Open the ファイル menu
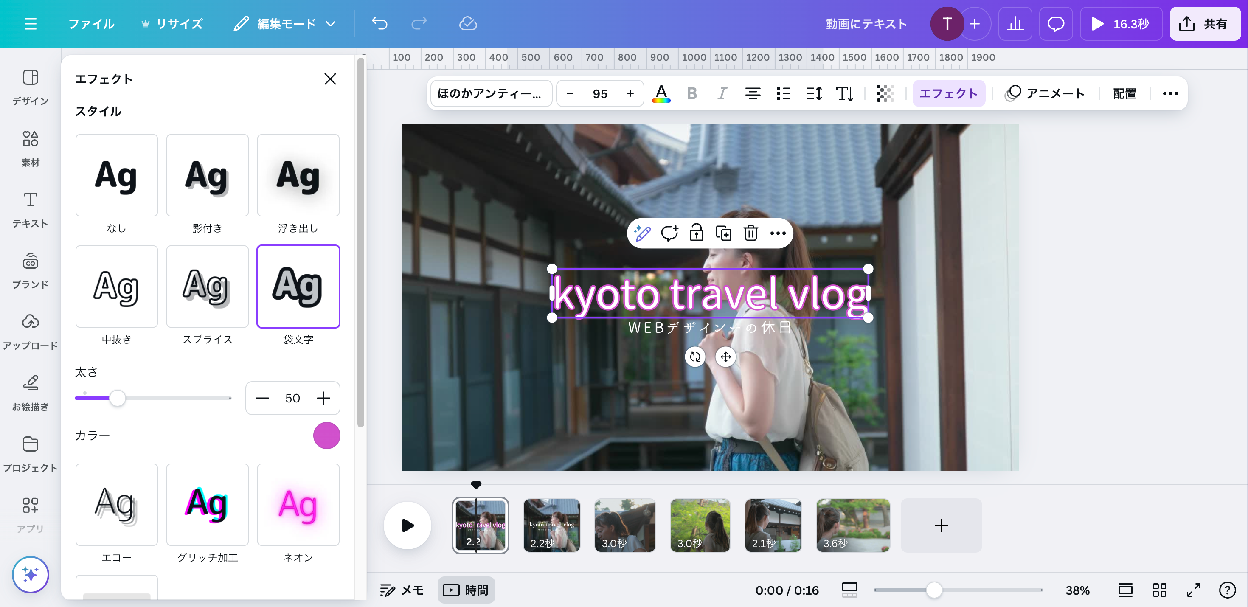The height and width of the screenshot is (607, 1248). pyautogui.click(x=91, y=24)
